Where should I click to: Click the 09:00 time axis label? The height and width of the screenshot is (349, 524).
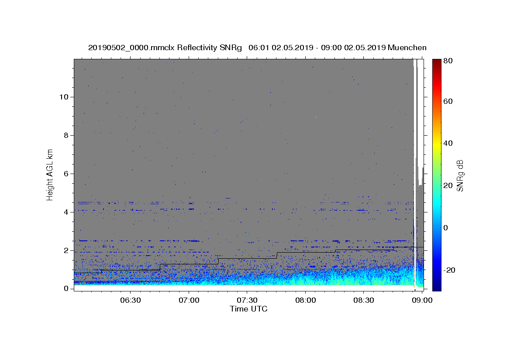422,300
